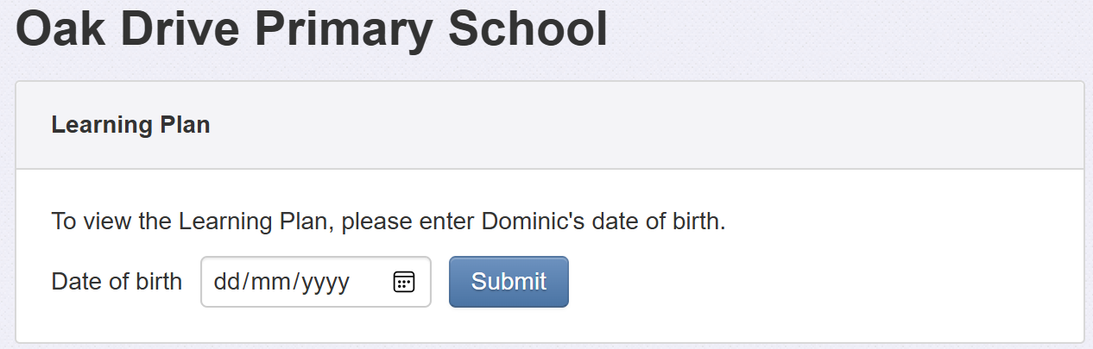
Task: Click the word "Dominic's" in the instructions
Action: (x=532, y=221)
